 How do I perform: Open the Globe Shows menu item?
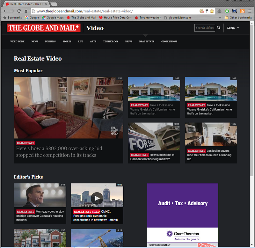(x=169, y=41)
